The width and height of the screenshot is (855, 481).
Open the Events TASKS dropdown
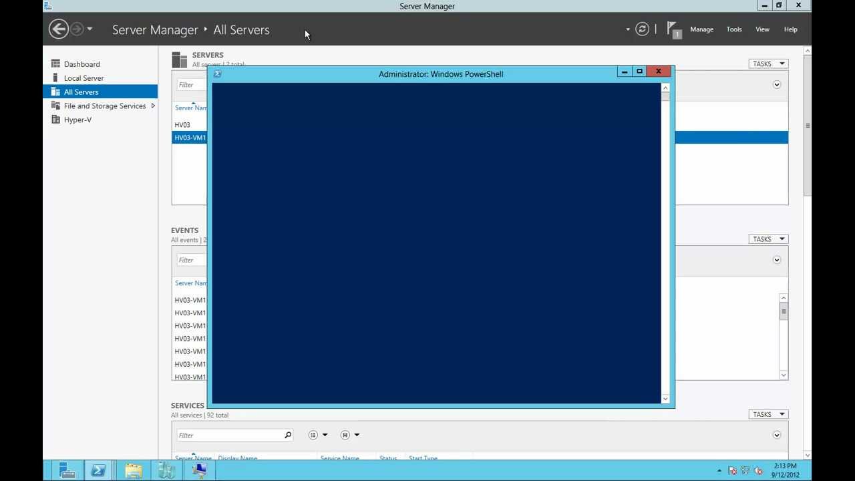[x=768, y=238]
